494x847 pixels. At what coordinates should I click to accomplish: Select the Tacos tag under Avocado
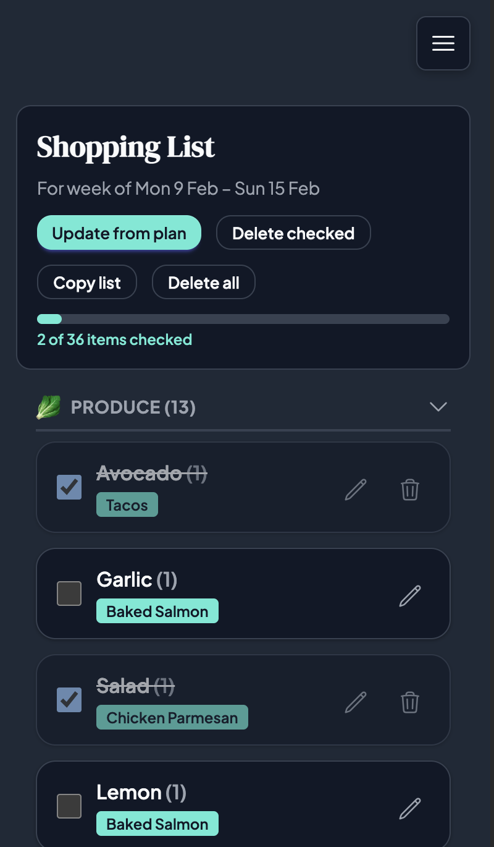127,504
